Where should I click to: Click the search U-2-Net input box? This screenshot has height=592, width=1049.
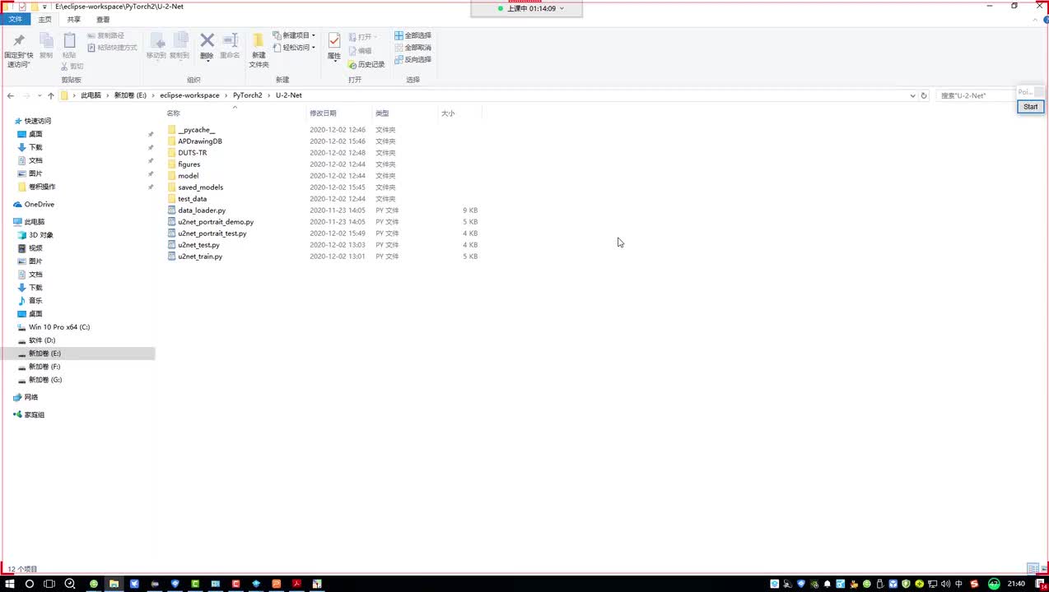coord(975,95)
